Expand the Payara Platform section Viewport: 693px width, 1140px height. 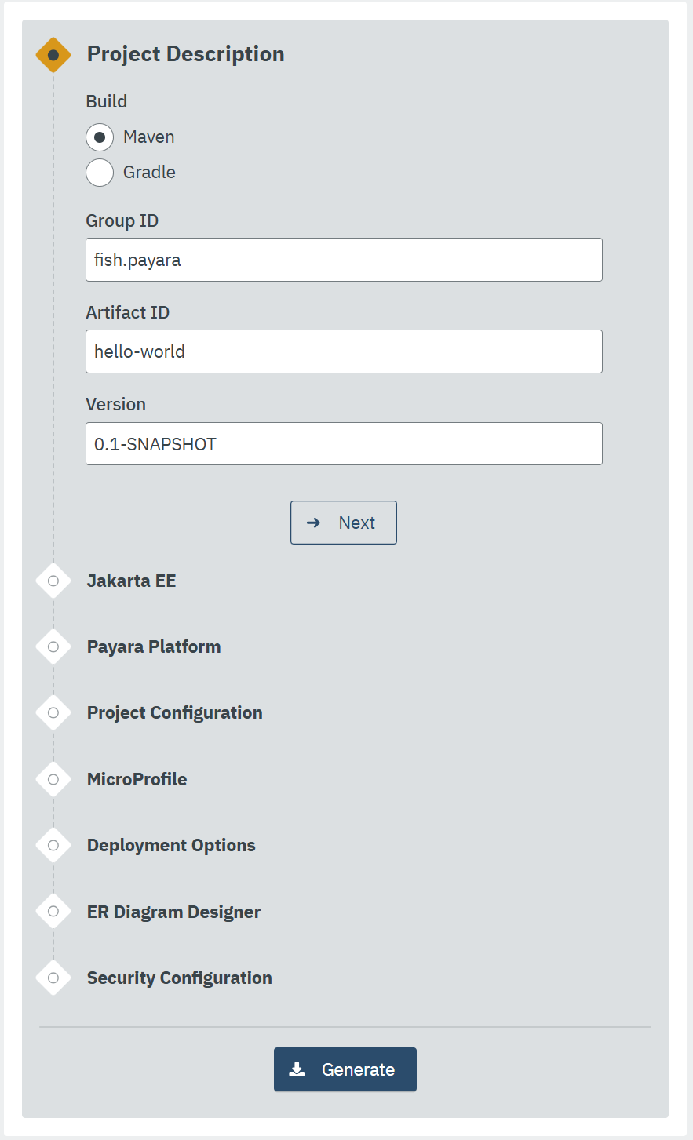[x=154, y=647]
